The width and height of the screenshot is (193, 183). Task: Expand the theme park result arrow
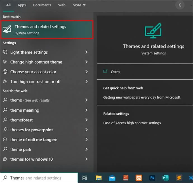(x=86, y=149)
